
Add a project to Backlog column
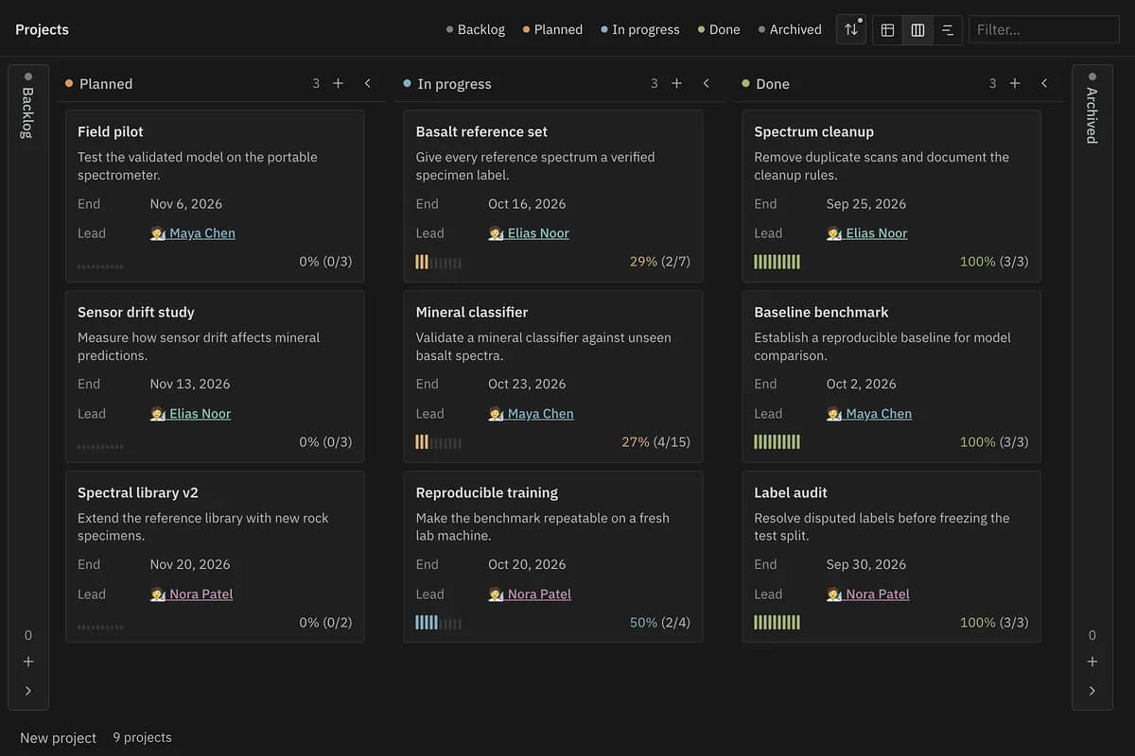point(28,661)
